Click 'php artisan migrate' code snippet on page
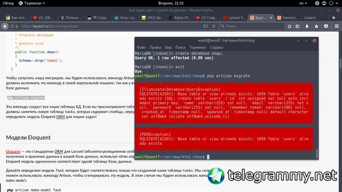Screen dimensions: 342x192 pyautogui.click(x=26, y=98)
